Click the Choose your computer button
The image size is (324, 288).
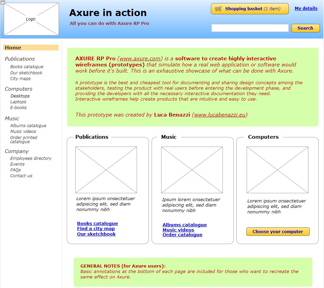click(278, 231)
